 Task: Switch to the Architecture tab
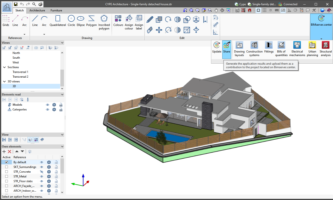[x=37, y=10]
